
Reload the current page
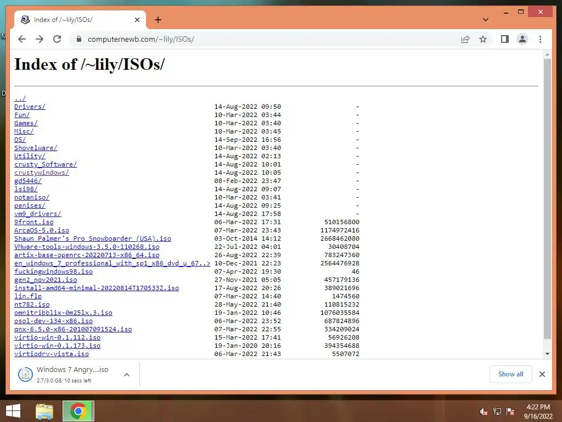pos(57,39)
